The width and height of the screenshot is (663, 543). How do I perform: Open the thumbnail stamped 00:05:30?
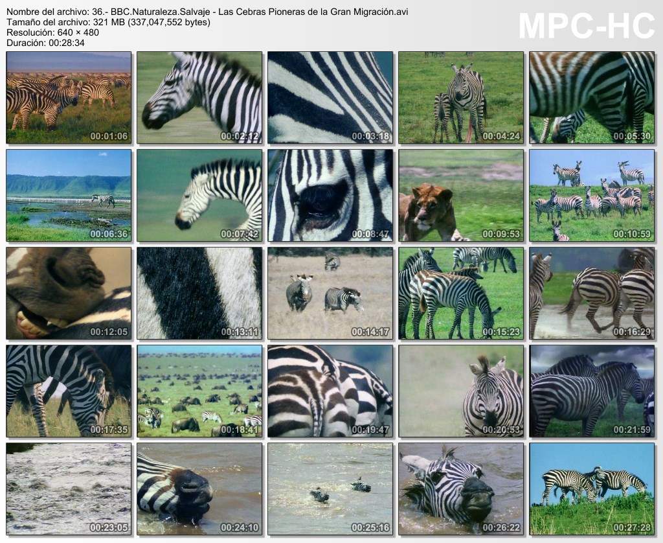point(592,97)
